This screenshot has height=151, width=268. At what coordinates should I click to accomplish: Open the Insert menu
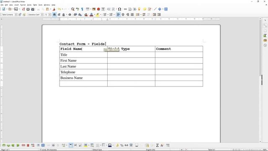(17, 5)
